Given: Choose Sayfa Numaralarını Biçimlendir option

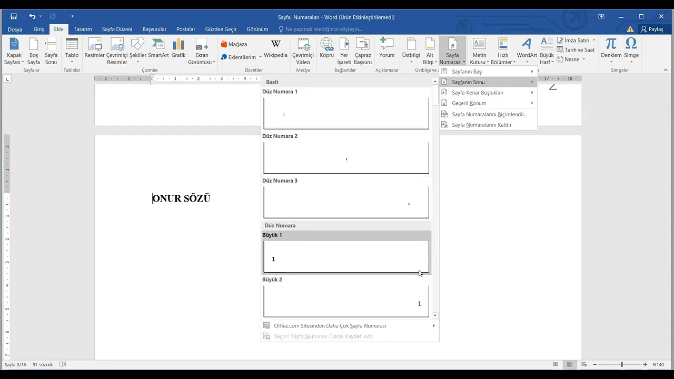Looking at the screenshot, I should (488, 114).
